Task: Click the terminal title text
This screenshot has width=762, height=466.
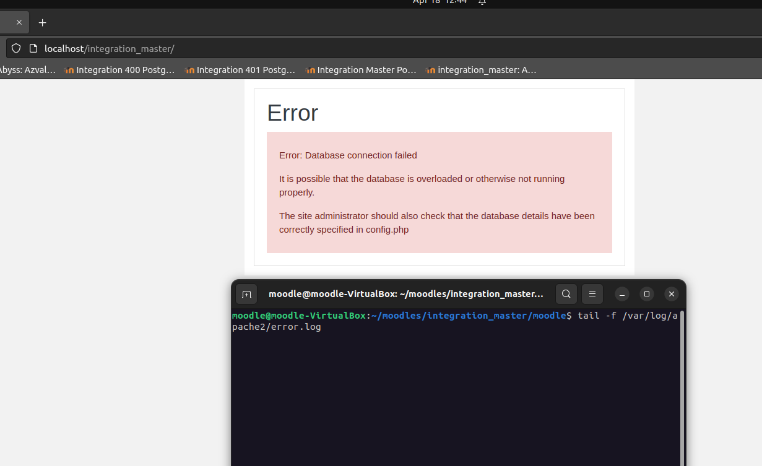Action: coord(406,294)
